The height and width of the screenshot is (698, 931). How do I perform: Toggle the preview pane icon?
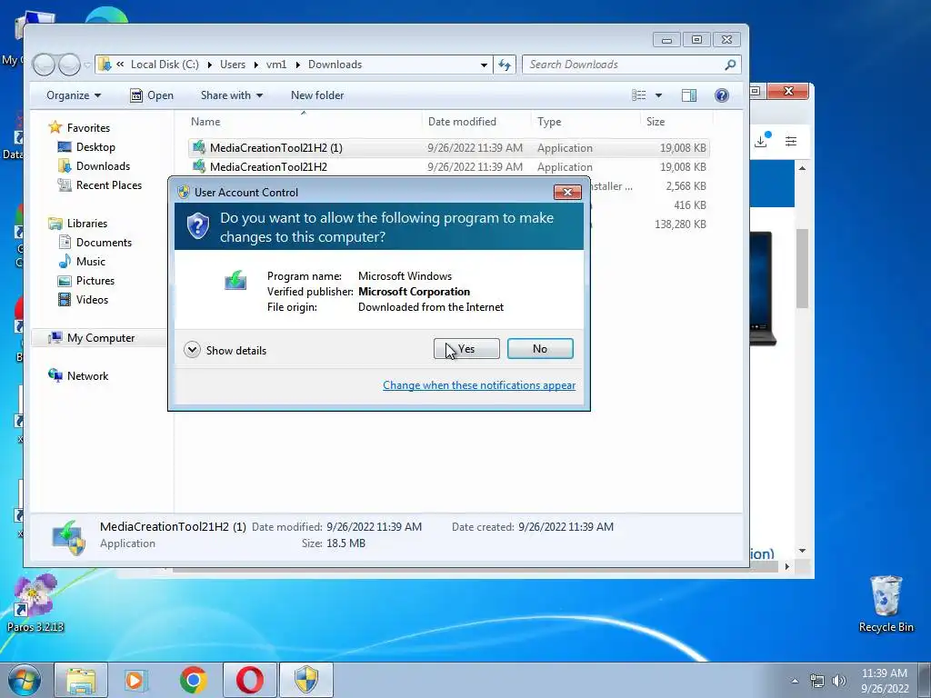click(689, 95)
